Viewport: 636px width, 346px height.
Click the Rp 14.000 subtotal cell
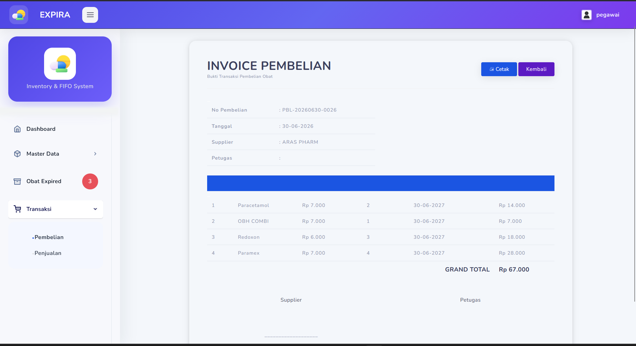[x=512, y=205]
